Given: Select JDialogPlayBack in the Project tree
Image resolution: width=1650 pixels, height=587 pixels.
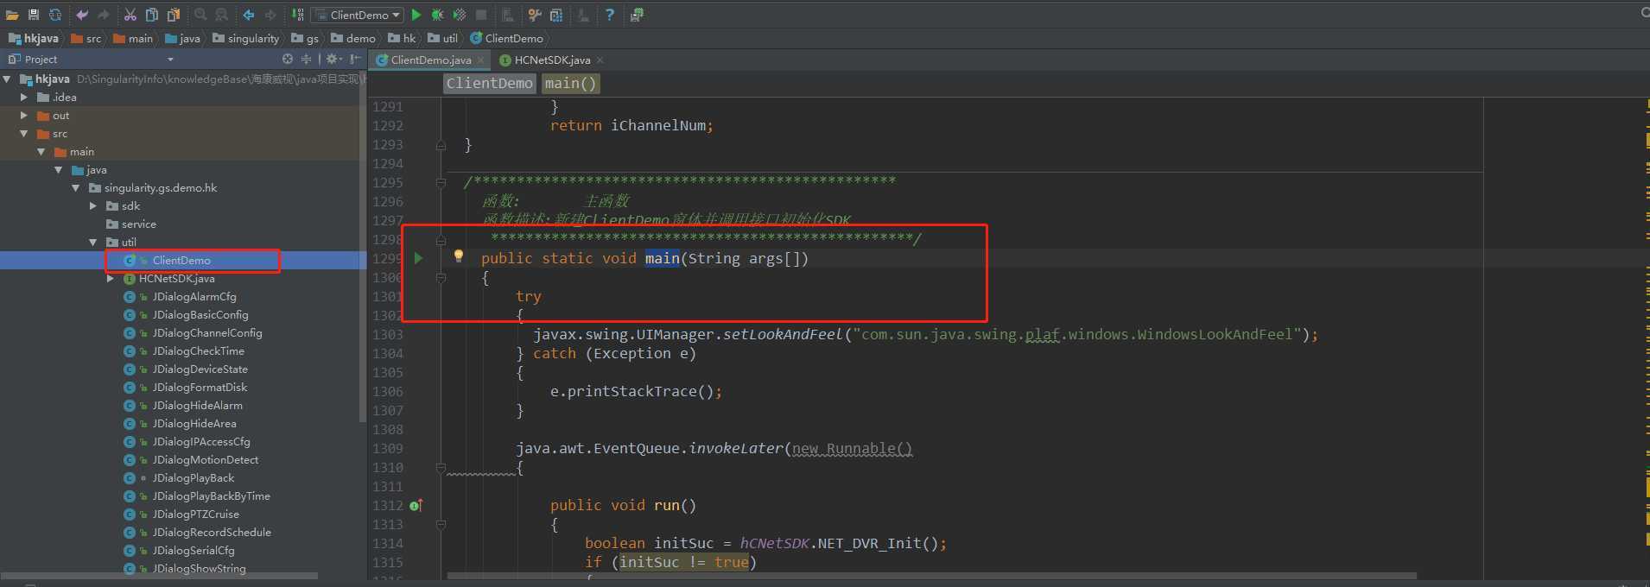Looking at the screenshot, I should click(193, 477).
